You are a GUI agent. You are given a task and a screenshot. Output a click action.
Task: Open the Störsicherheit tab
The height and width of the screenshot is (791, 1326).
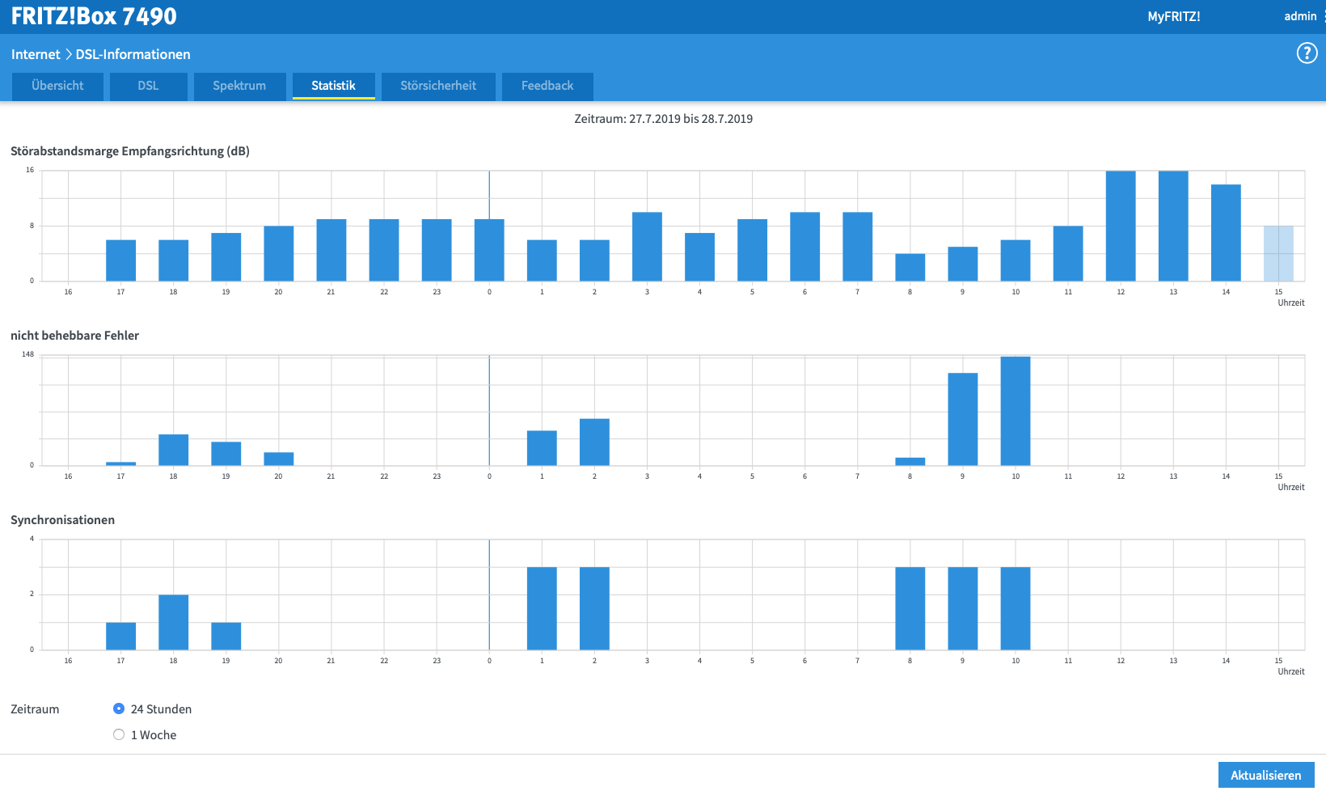[438, 86]
